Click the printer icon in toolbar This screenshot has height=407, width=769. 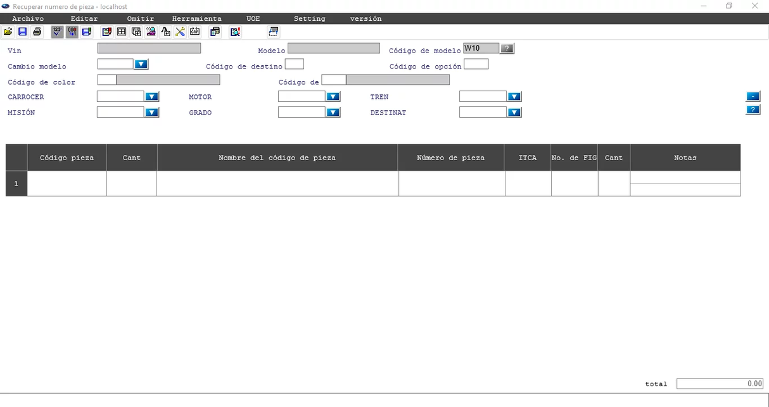[x=37, y=32]
